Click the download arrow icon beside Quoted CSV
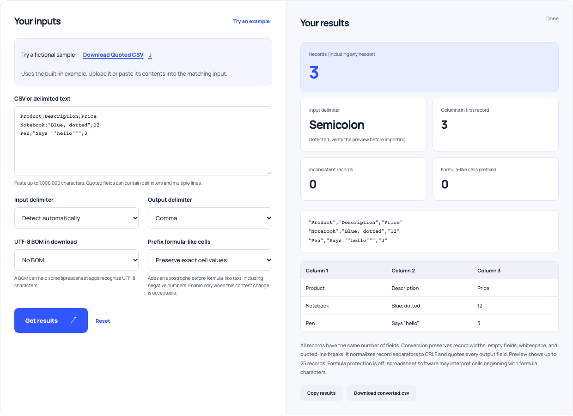Image resolution: width=573 pixels, height=416 pixels. point(150,55)
